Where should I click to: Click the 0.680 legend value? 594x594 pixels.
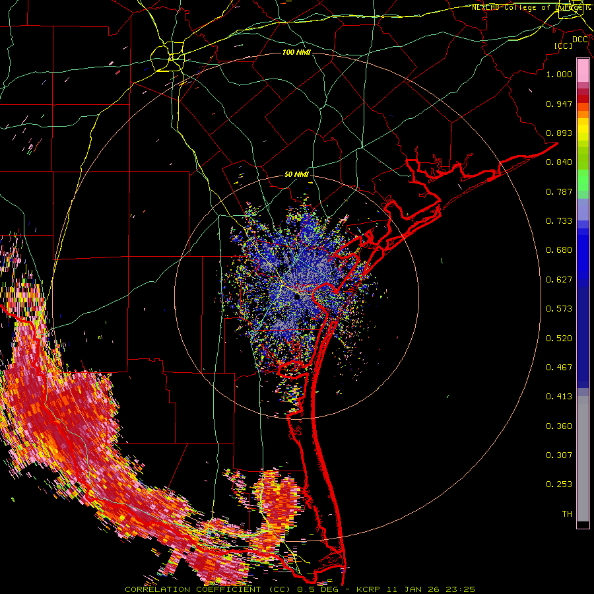click(559, 250)
